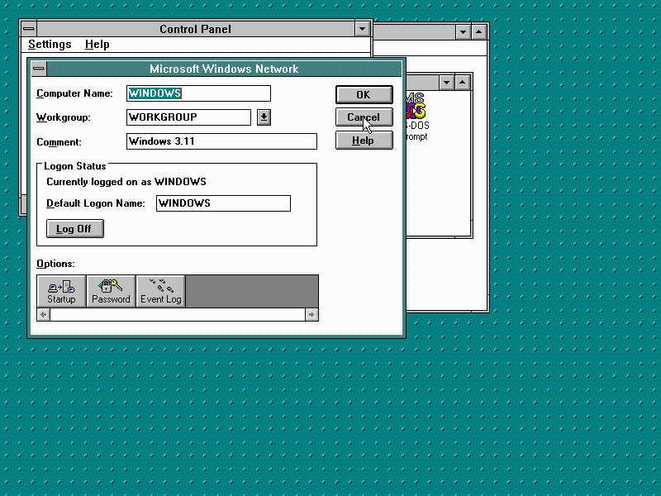This screenshot has height=496, width=661.
Task: Click the Log Off button
Action: 74,229
